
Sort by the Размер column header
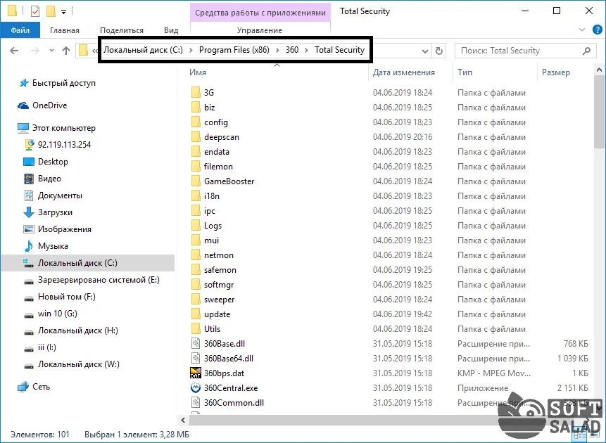click(x=555, y=72)
